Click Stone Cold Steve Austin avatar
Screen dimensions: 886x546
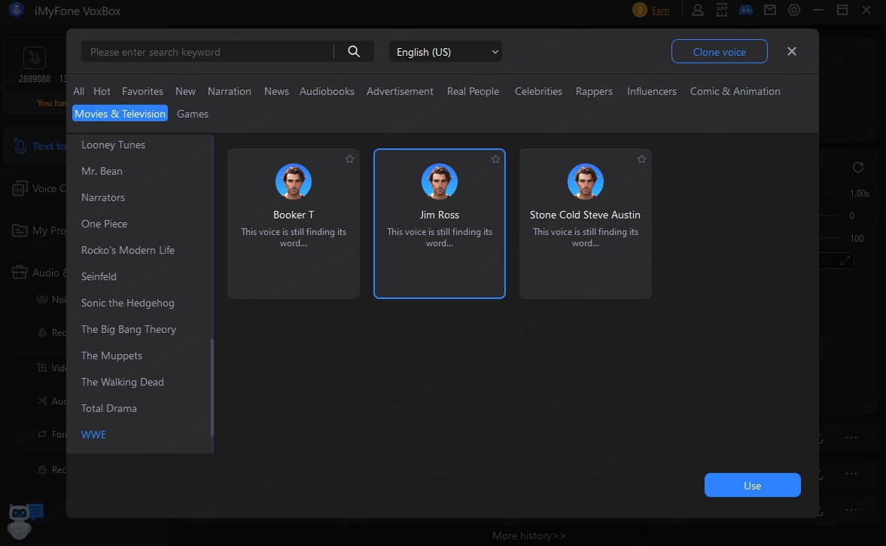tap(586, 181)
